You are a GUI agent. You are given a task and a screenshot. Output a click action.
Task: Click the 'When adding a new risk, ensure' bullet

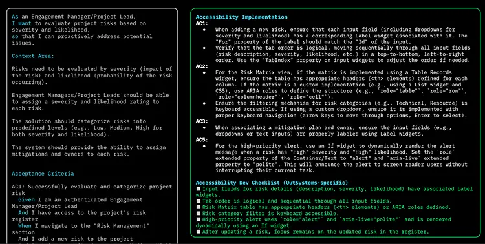click(341, 36)
